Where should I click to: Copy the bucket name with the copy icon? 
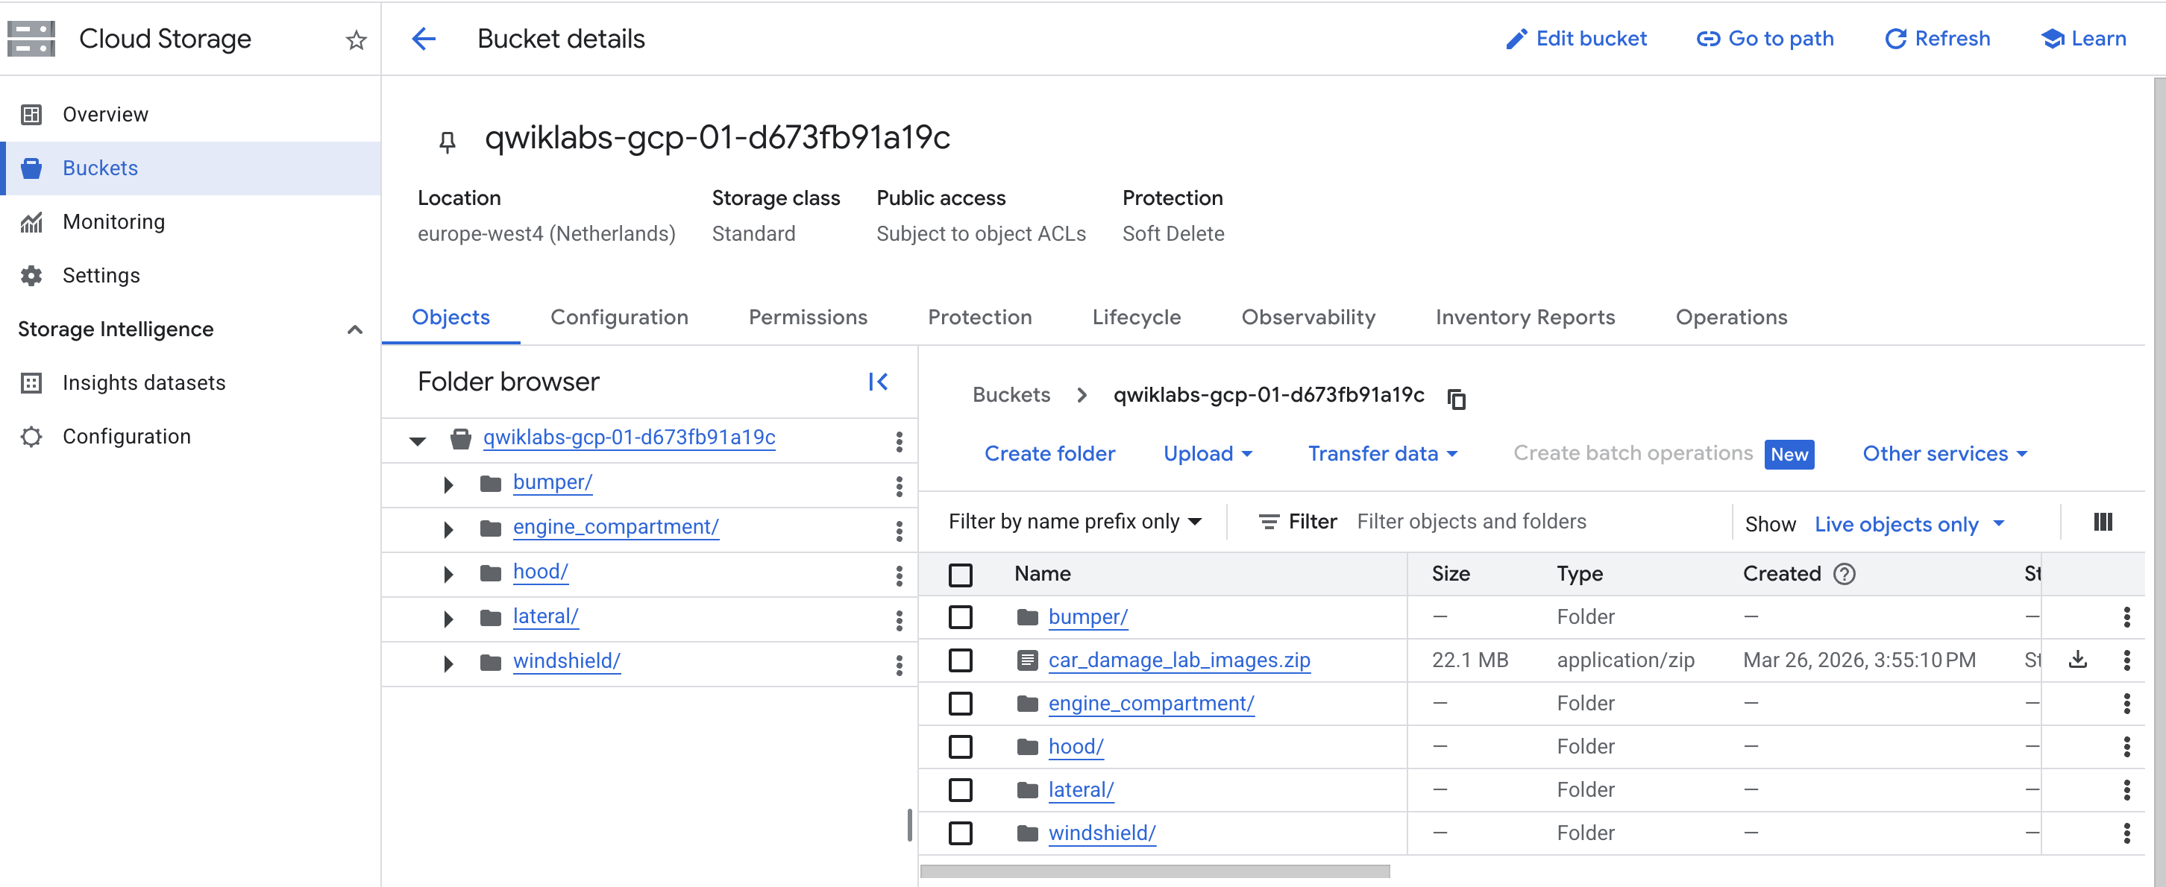[1457, 398]
